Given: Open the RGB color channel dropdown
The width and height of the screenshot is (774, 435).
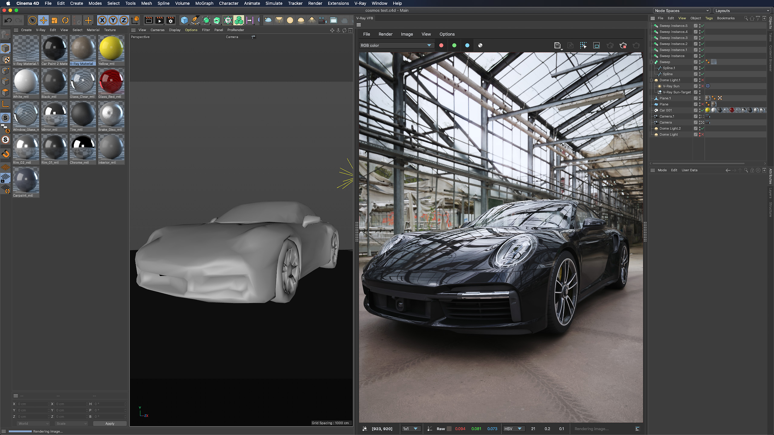Looking at the screenshot, I should pyautogui.click(x=396, y=45).
